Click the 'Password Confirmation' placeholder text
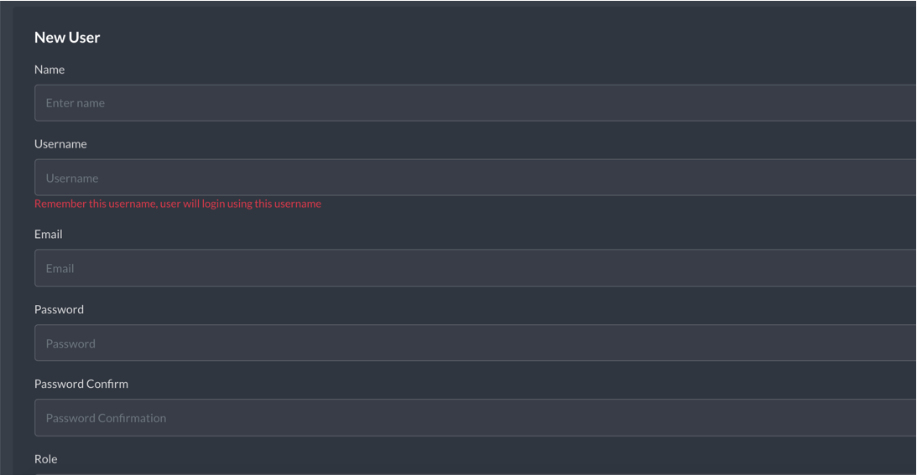Viewport: 917px width, 475px height. click(x=106, y=418)
